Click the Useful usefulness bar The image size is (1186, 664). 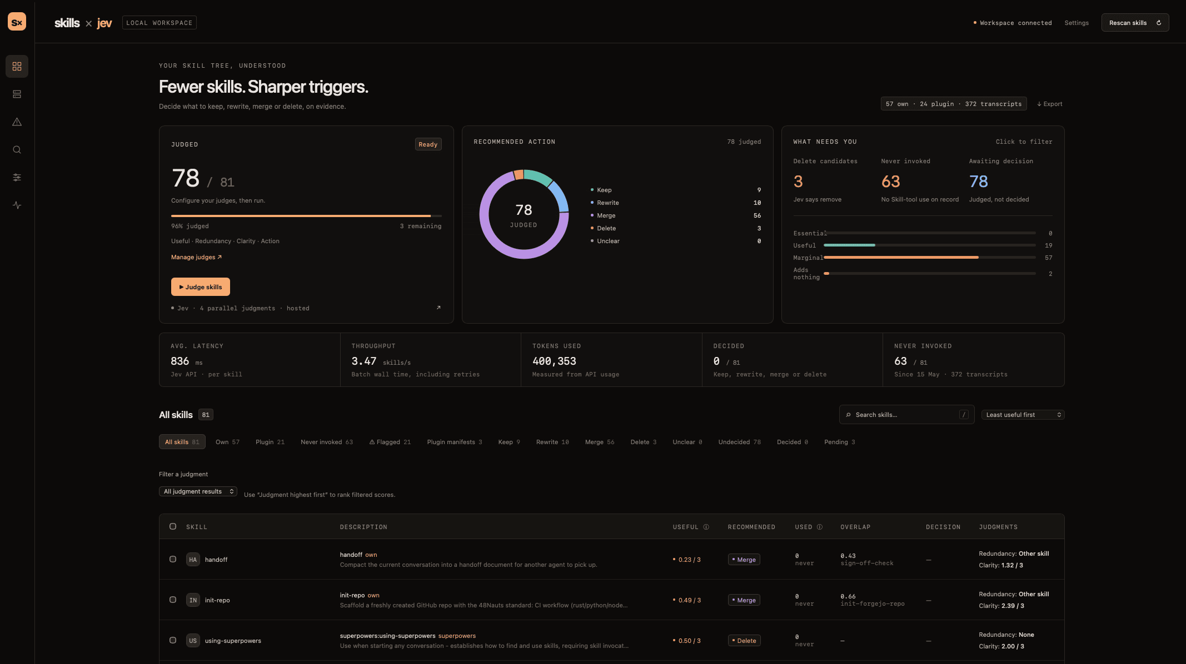click(x=929, y=245)
